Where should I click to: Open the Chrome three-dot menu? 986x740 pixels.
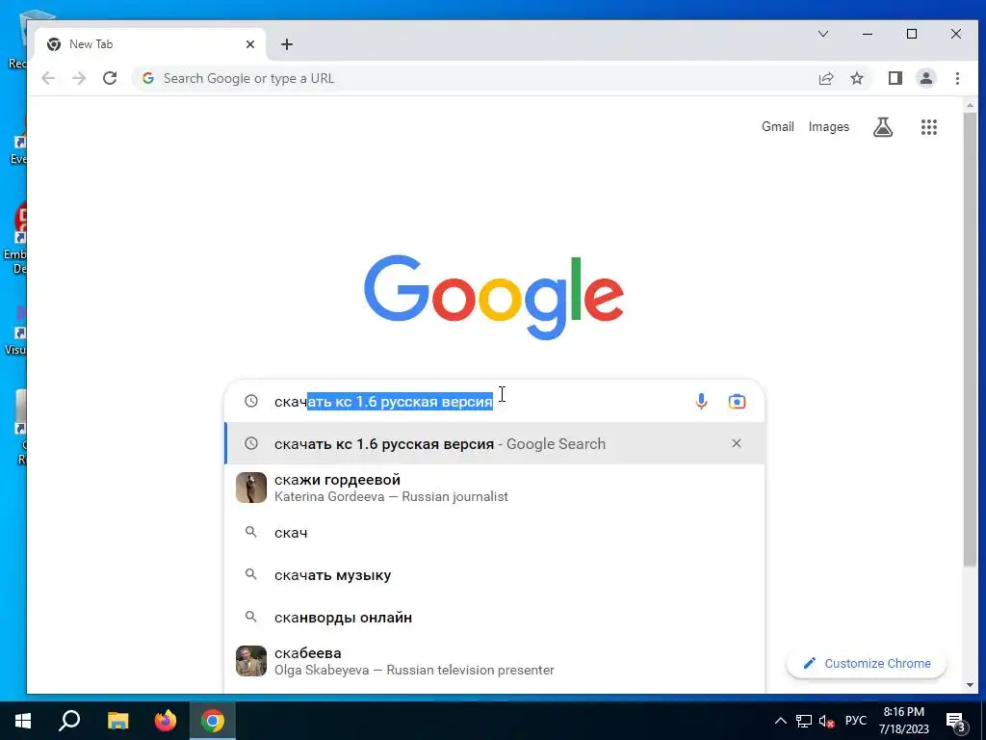[957, 78]
